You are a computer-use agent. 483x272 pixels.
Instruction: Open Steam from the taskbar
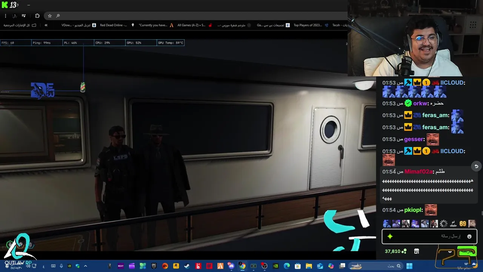(x=187, y=266)
